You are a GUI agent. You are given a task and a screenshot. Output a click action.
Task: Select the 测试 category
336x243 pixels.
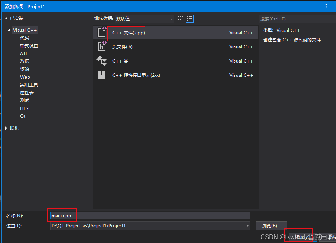pos(25,101)
